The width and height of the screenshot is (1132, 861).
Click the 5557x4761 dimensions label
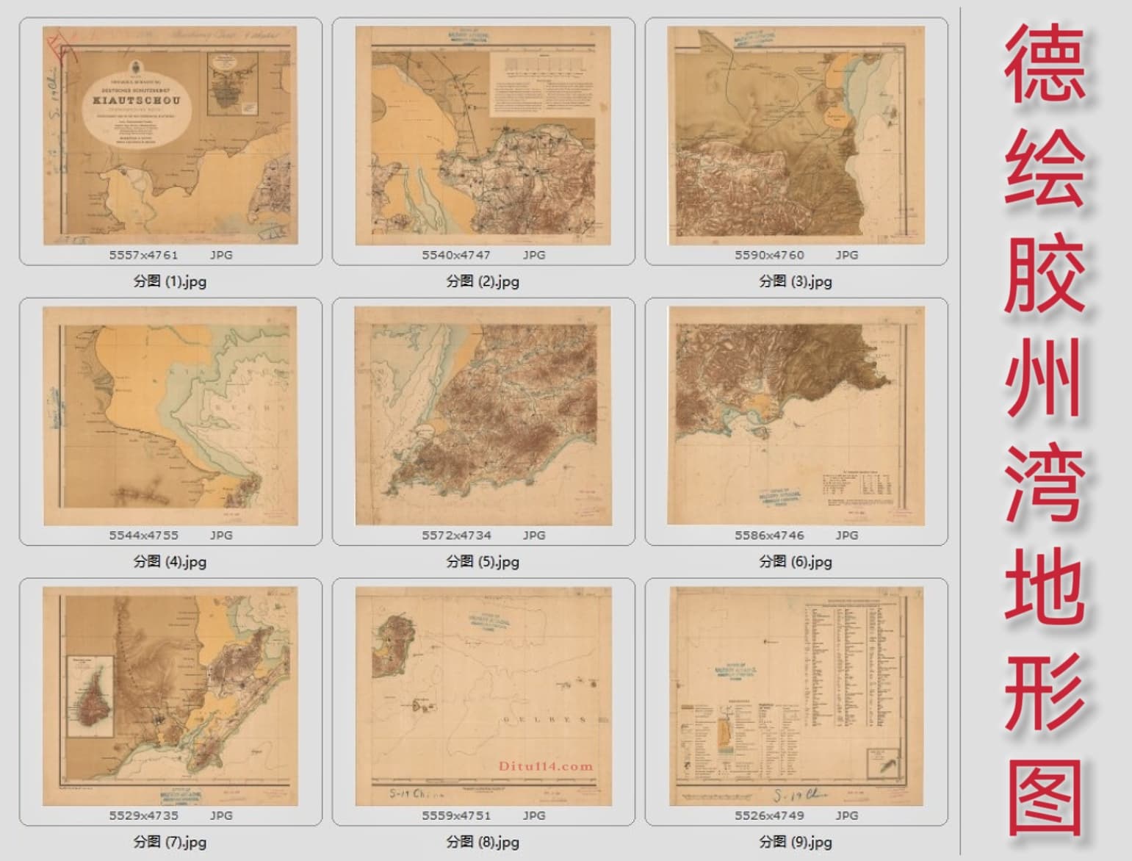click(143, 255)
